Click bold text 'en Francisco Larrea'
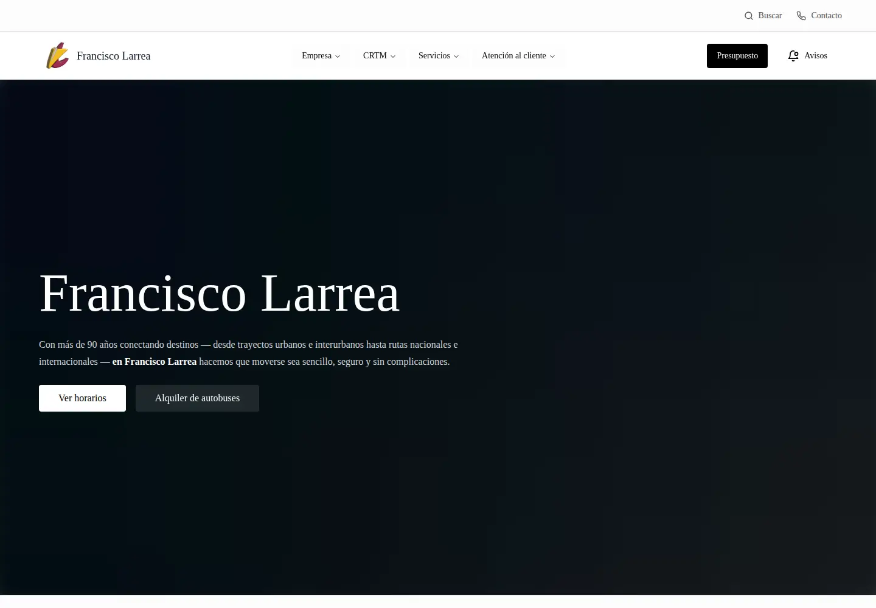The image size is (876, 608). [x=155, y=362]
